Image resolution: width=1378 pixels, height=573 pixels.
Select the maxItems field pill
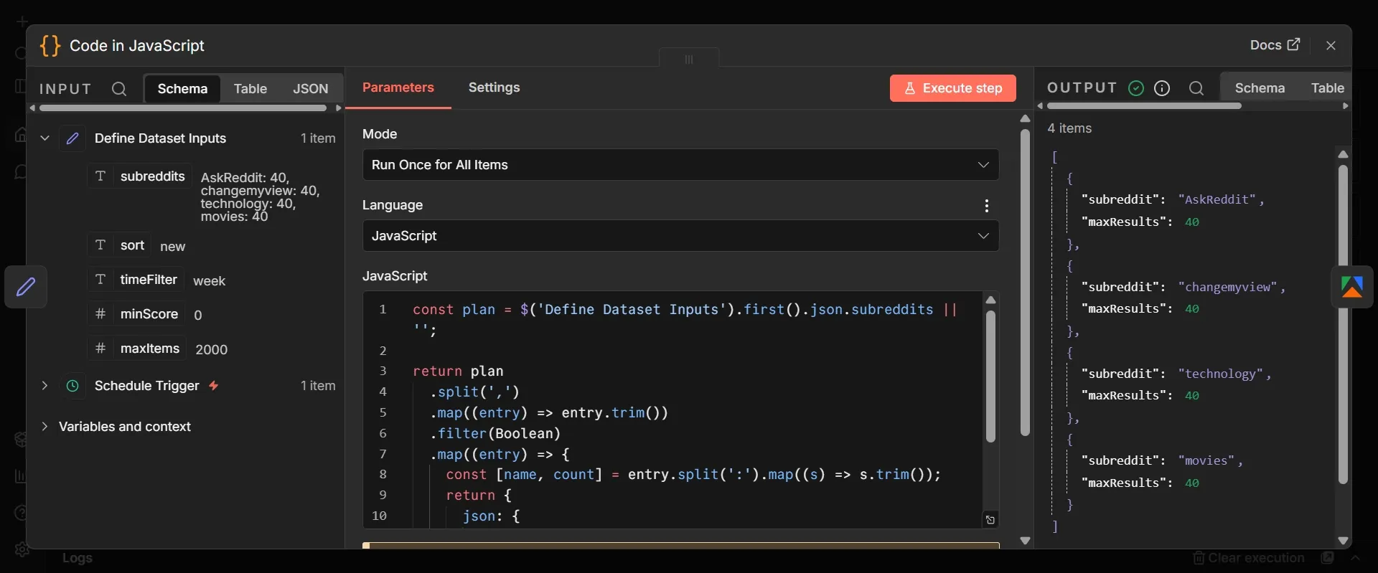point(137,349)
